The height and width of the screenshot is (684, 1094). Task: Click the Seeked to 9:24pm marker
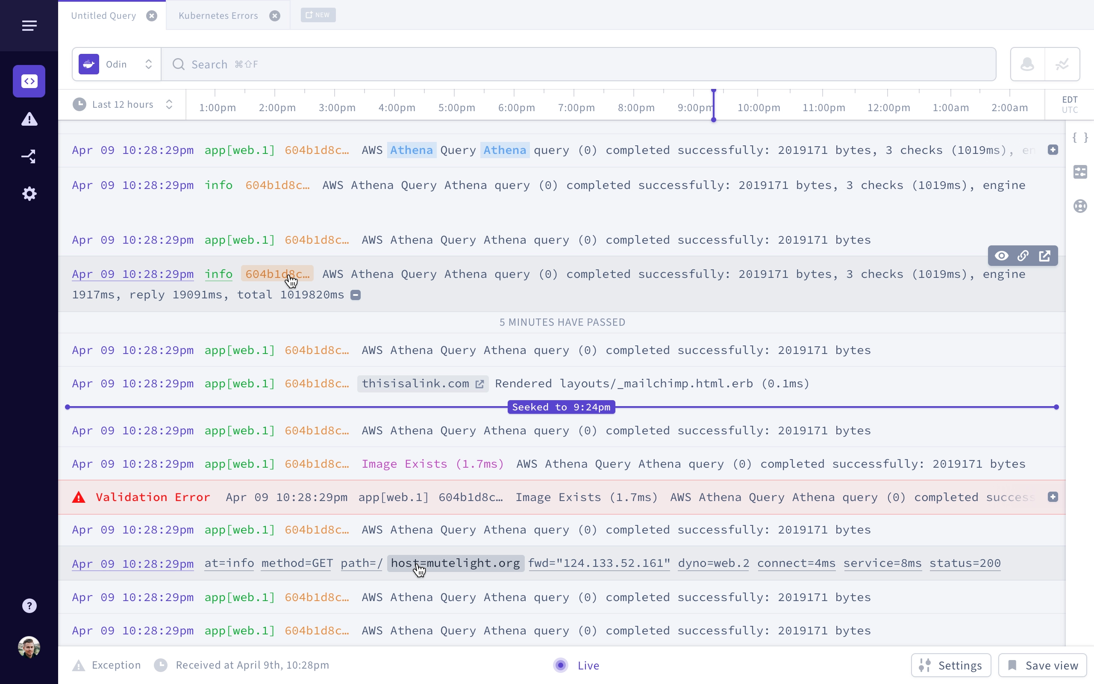click(x=561, y=407)
